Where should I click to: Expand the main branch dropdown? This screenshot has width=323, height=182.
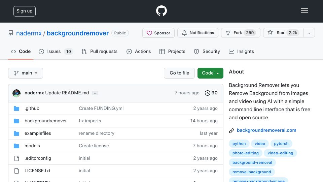pyautogui.click(x=26, y=73)
